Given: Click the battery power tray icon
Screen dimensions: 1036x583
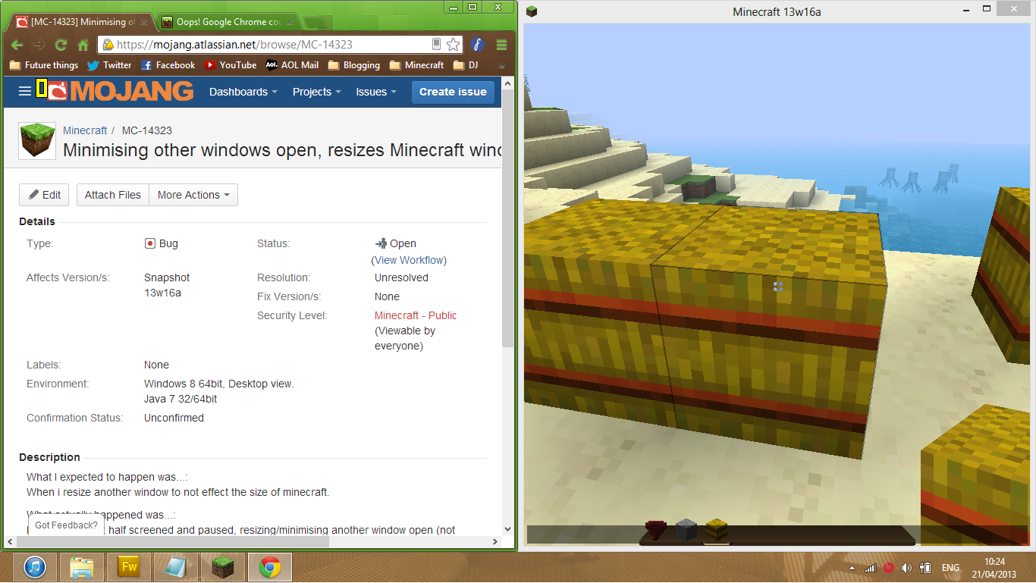Looking at the screenshot, I should [x=925, y=568].
